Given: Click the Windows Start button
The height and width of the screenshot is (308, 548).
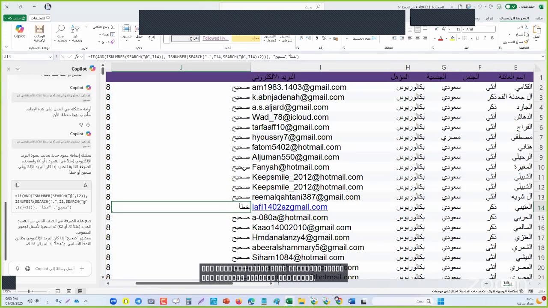Looking at the screenshot, I should pyautogui.click(x=441, y=301).
